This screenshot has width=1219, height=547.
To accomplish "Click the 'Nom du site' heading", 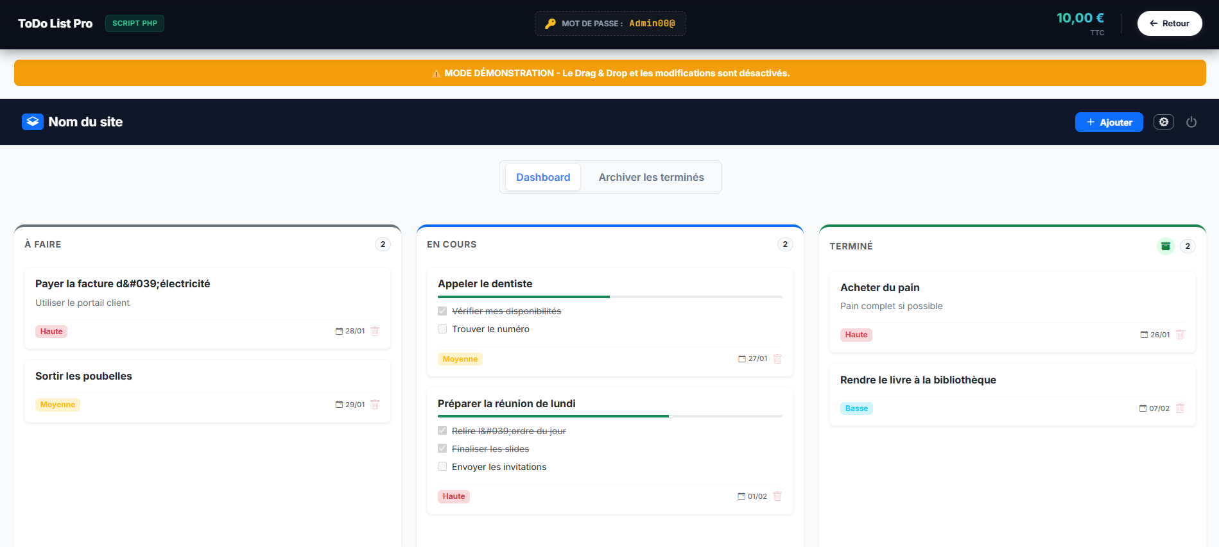I will (x=85, y=122).
